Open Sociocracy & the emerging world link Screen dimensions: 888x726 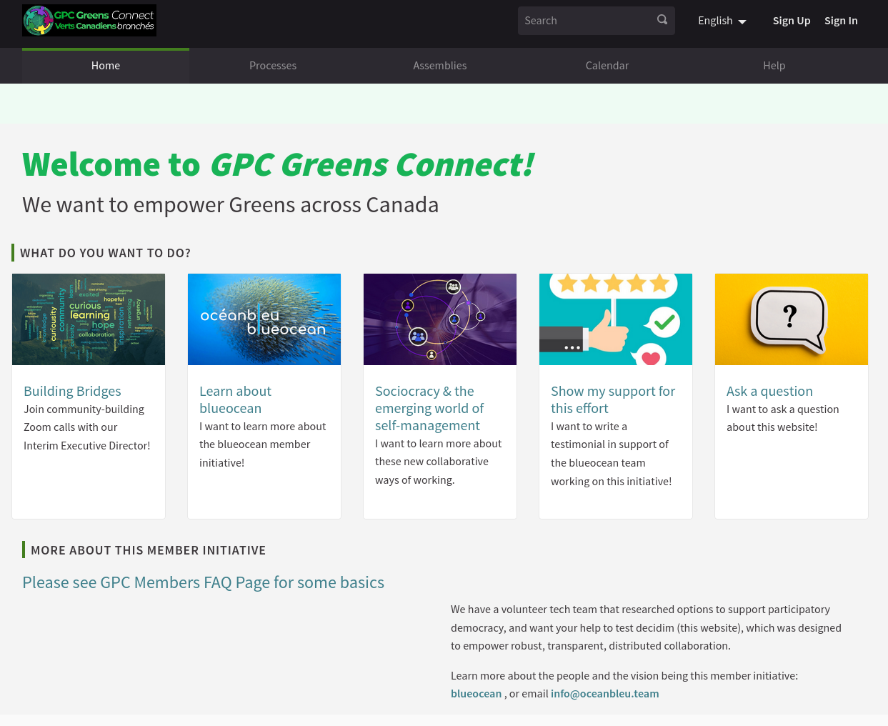tap(429, 409)
